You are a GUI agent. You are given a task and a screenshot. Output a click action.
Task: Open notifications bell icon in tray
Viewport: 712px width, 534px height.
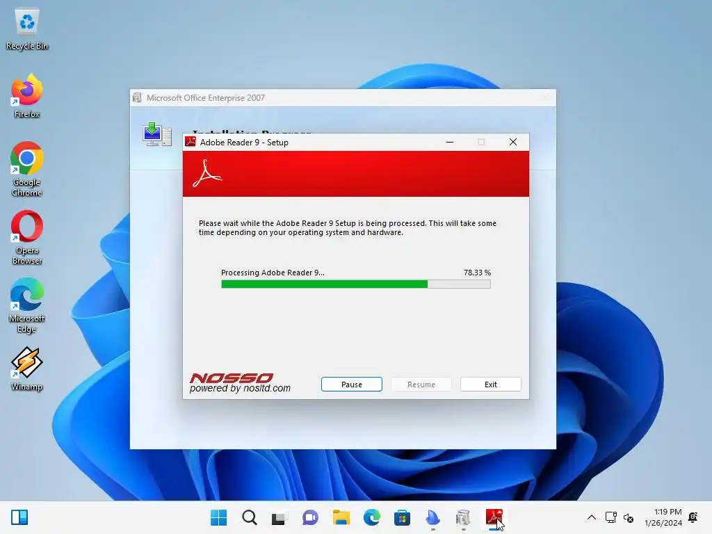point(693,517)
